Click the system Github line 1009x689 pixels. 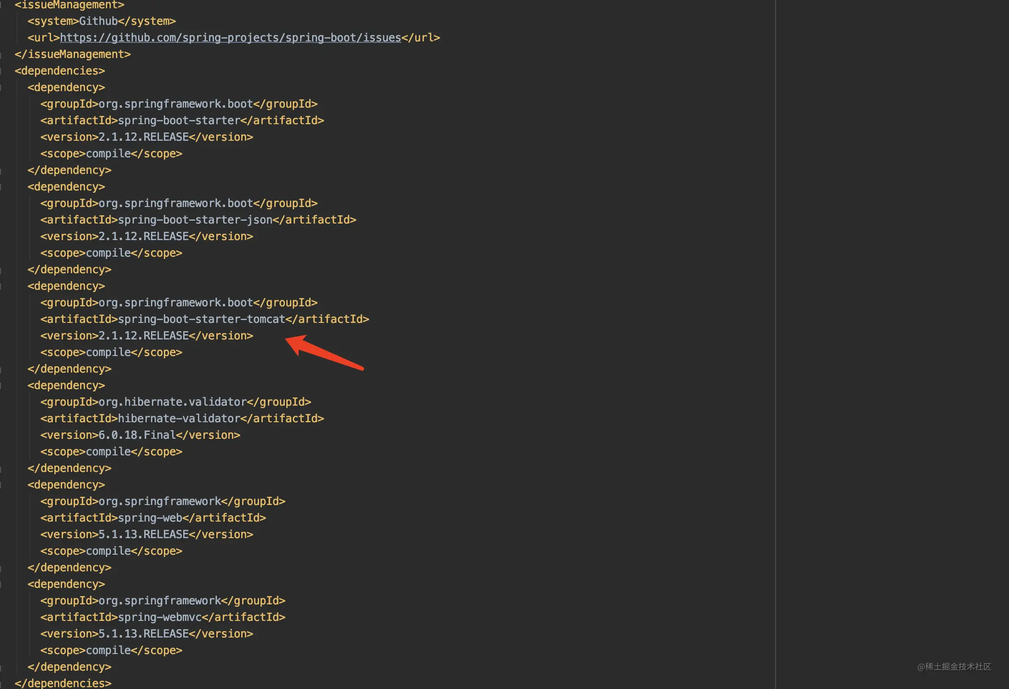(x=102, y=21)
